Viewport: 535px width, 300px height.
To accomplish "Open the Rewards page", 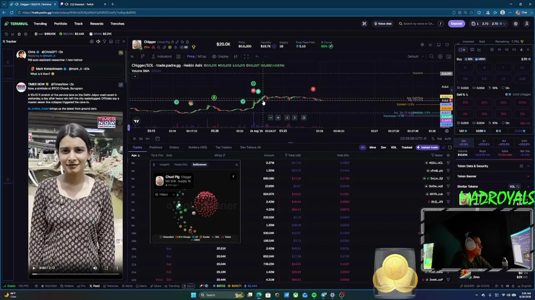I will 96,24.
